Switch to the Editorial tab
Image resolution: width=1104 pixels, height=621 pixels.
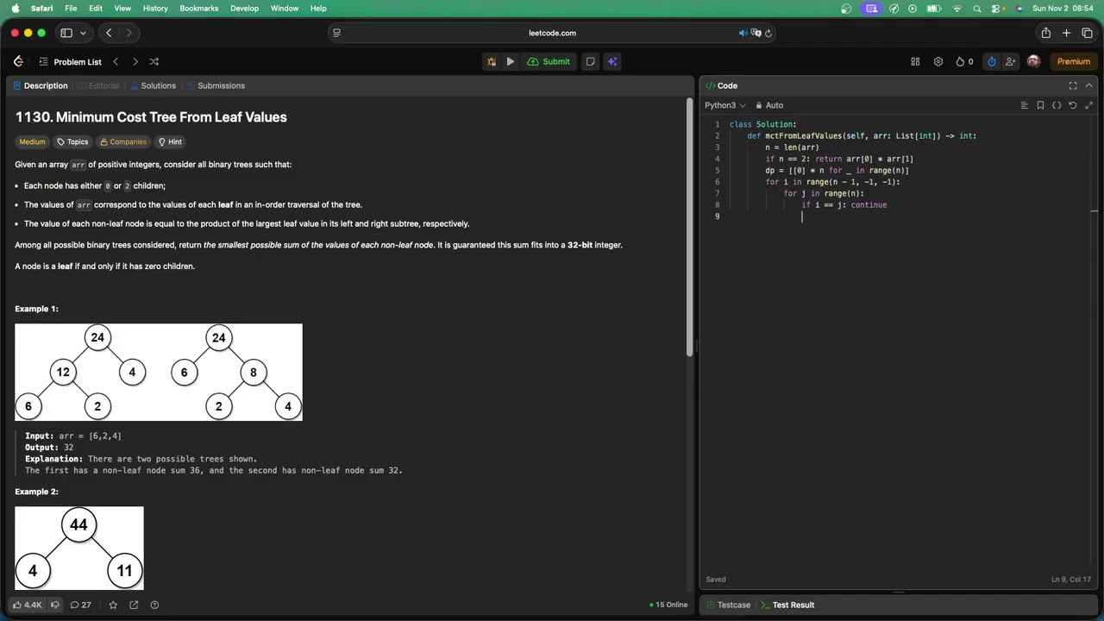tap(97, 85)
